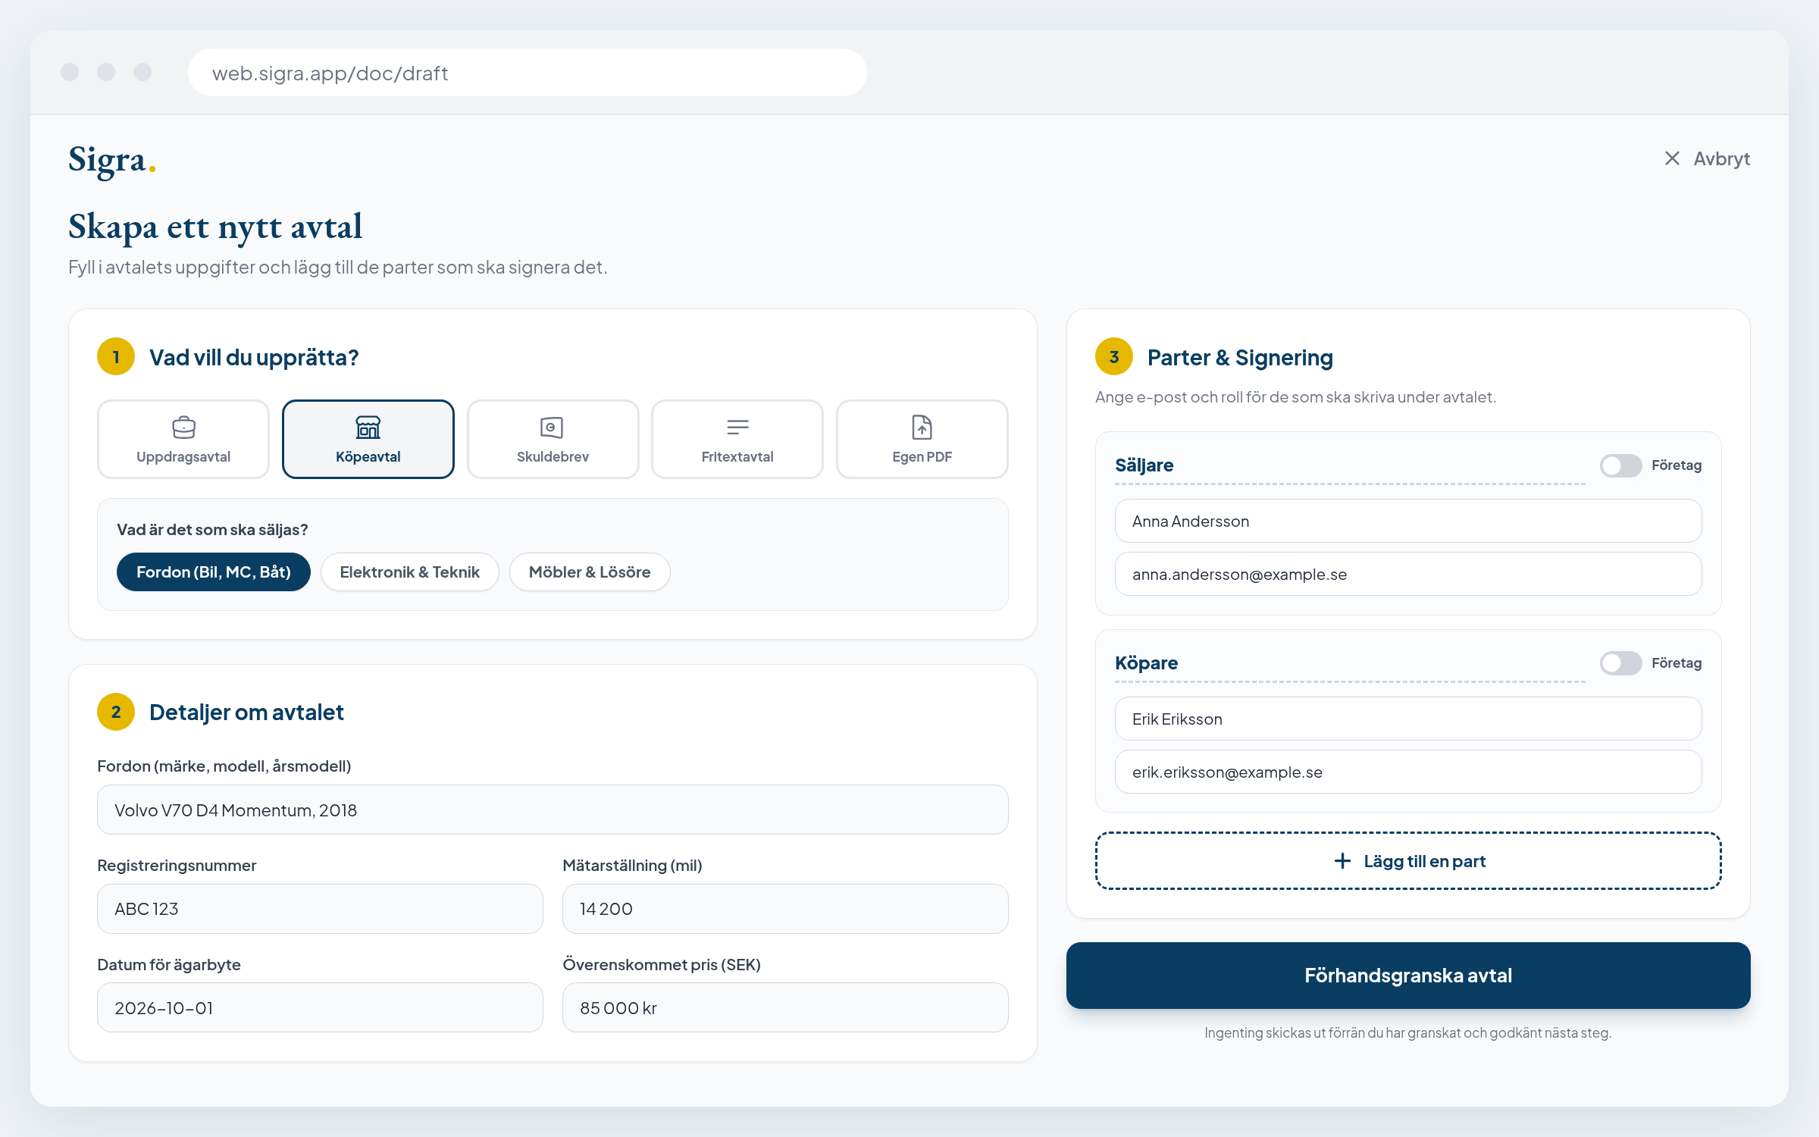Choose Elektronik & Teknik category
Screen dimensions: 1819x1137
point(410,572)
